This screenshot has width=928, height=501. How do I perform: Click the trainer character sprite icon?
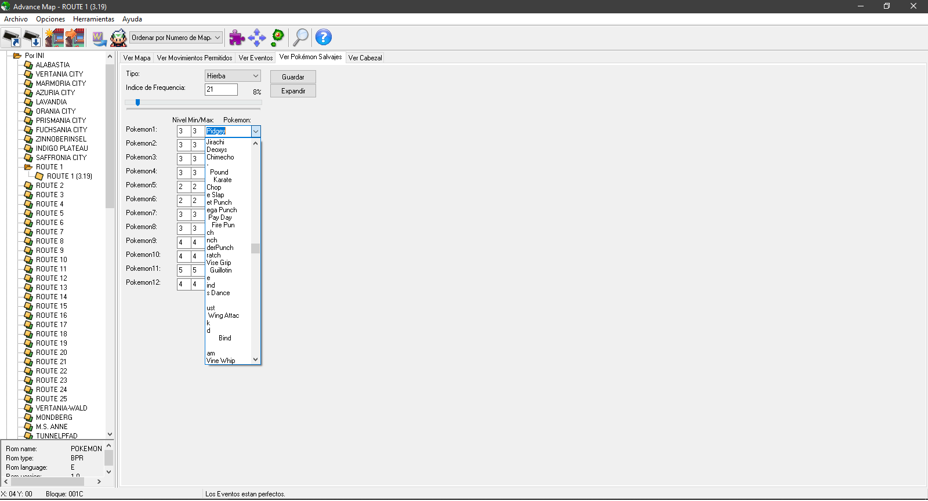pos(119,38)
